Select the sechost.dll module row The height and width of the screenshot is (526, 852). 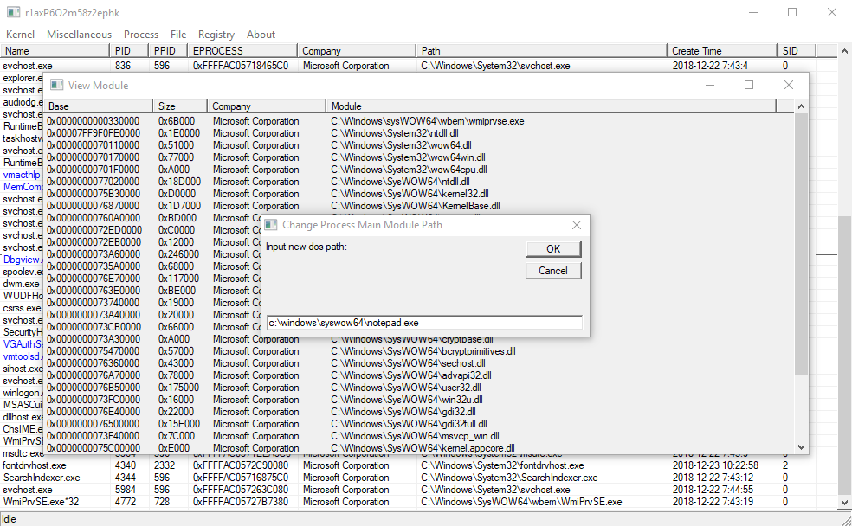419,363
